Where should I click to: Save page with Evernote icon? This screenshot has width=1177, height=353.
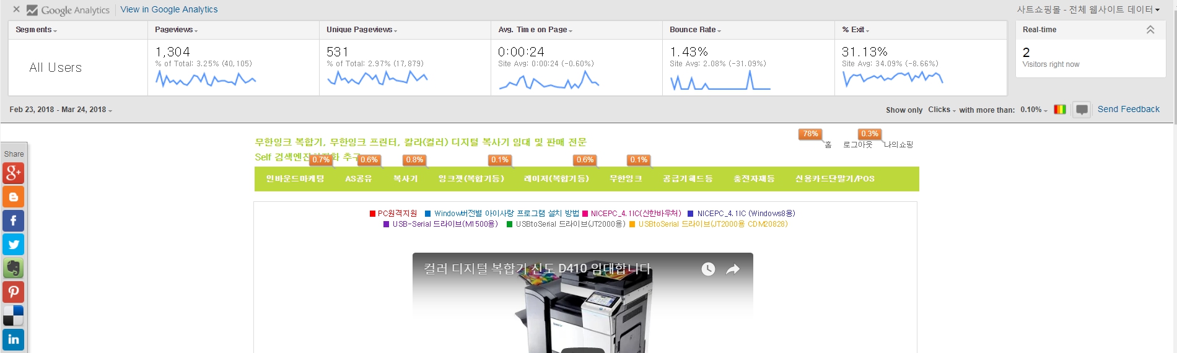tap(14, 268)
